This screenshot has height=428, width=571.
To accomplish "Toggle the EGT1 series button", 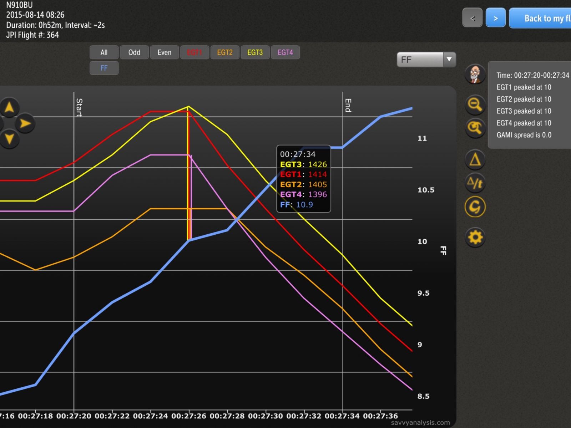I will coord(194,52).
